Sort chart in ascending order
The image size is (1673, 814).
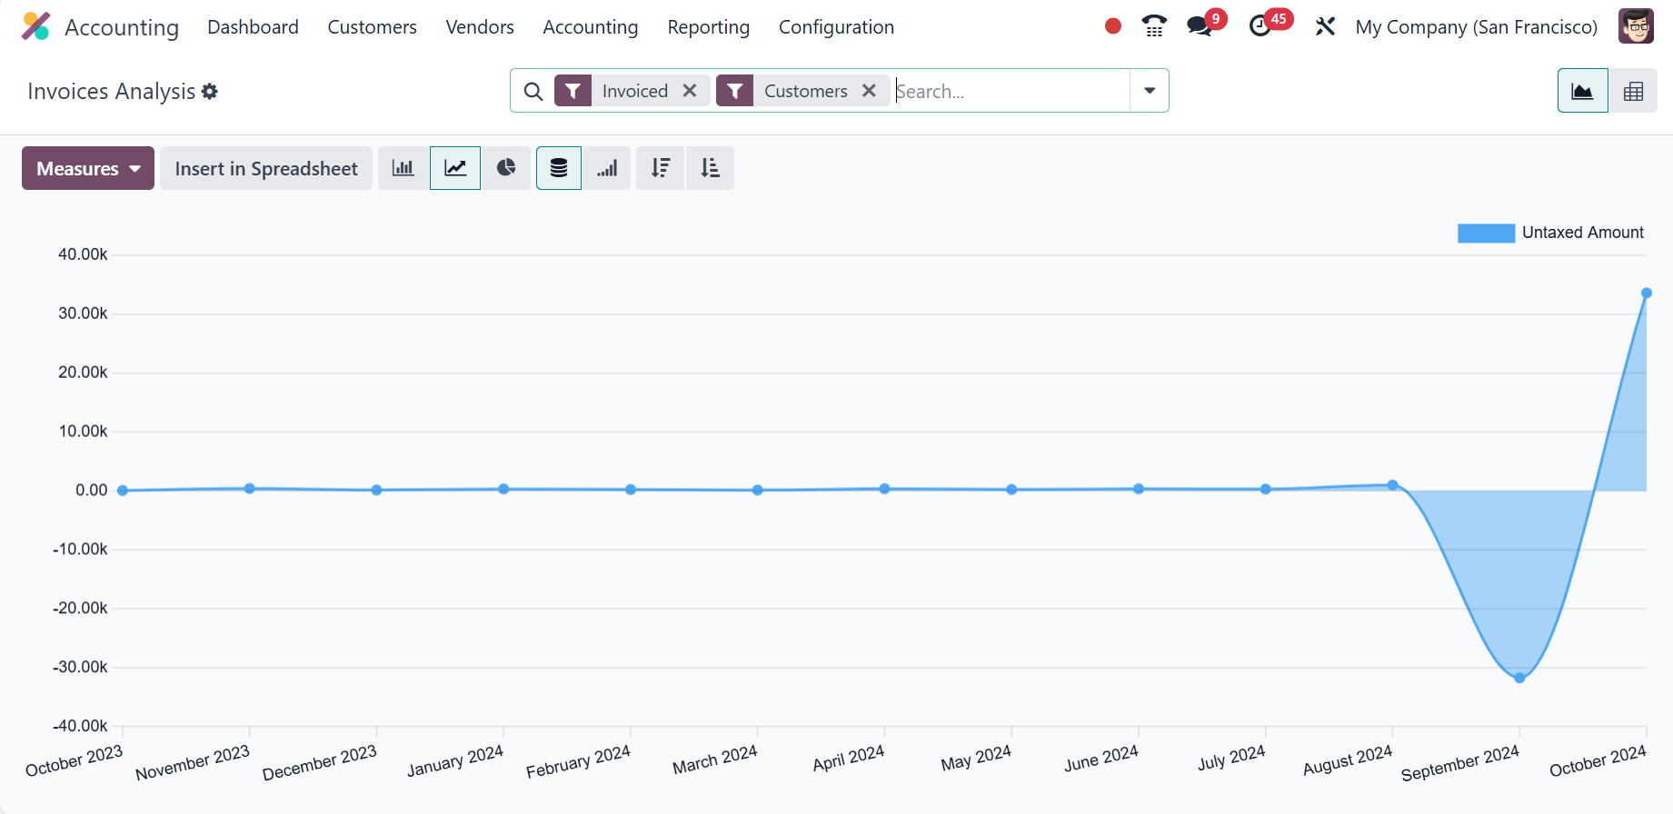pos(710,168)
